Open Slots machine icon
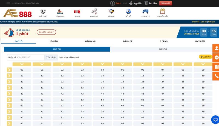Image resolution: width=219 pixels, height=126 pixels. point(77,12)
